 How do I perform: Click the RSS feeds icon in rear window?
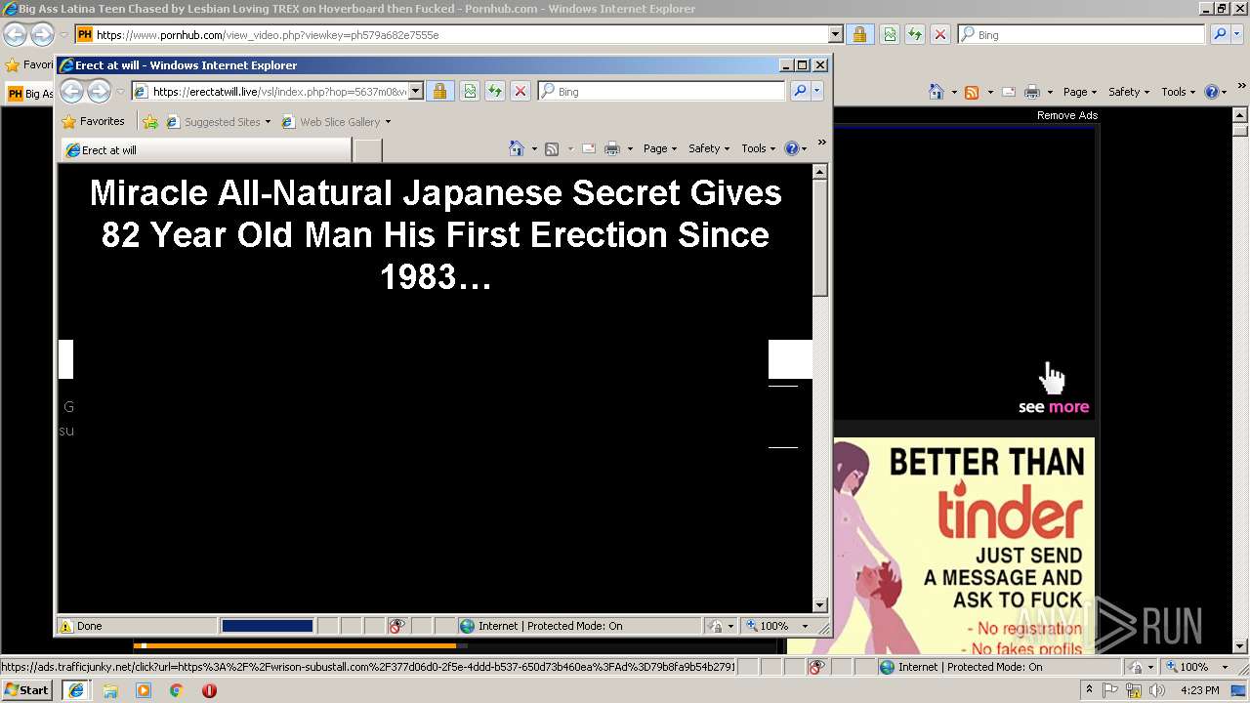[972, 92]
